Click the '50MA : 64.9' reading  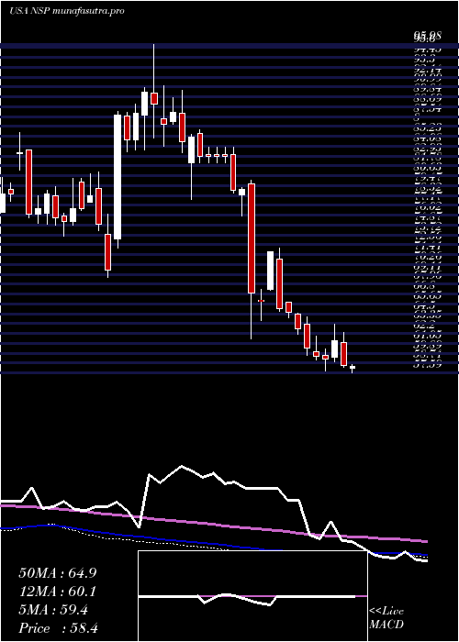tap(58, 573)
